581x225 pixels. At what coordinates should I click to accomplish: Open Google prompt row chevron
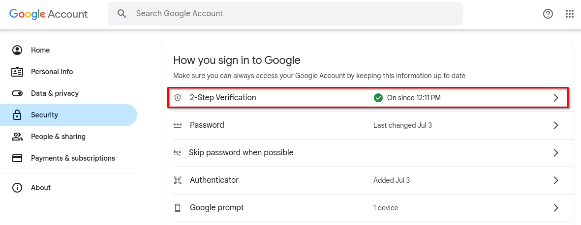556,208
